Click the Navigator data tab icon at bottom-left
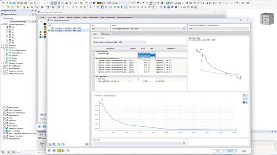This screenshot has width=277, height=155. click(3, 152)
